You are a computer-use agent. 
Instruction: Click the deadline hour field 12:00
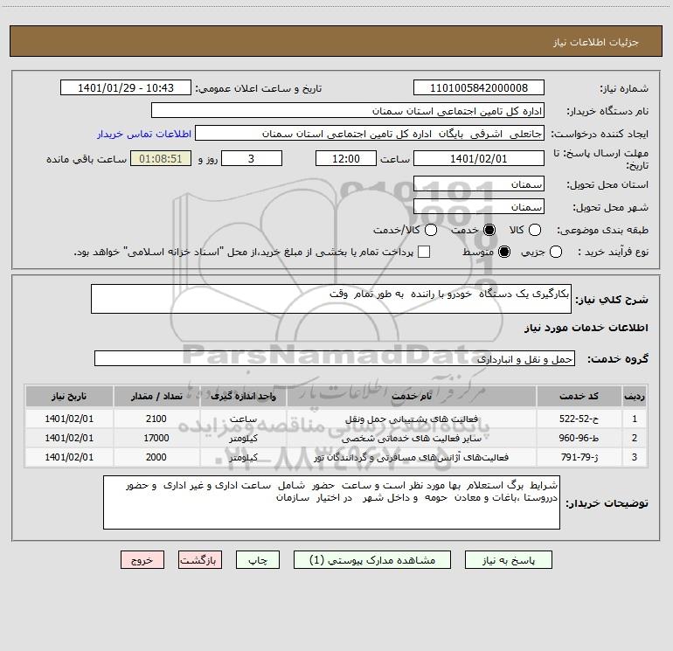coord(346,158)
